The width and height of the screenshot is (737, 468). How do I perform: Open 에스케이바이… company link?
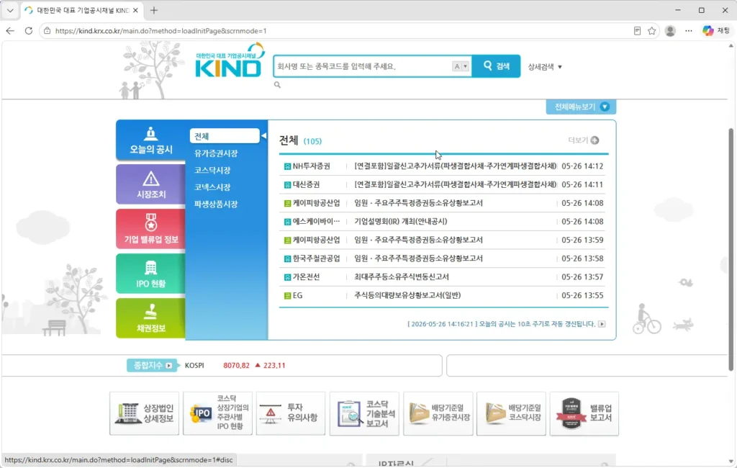coord(316,221)
